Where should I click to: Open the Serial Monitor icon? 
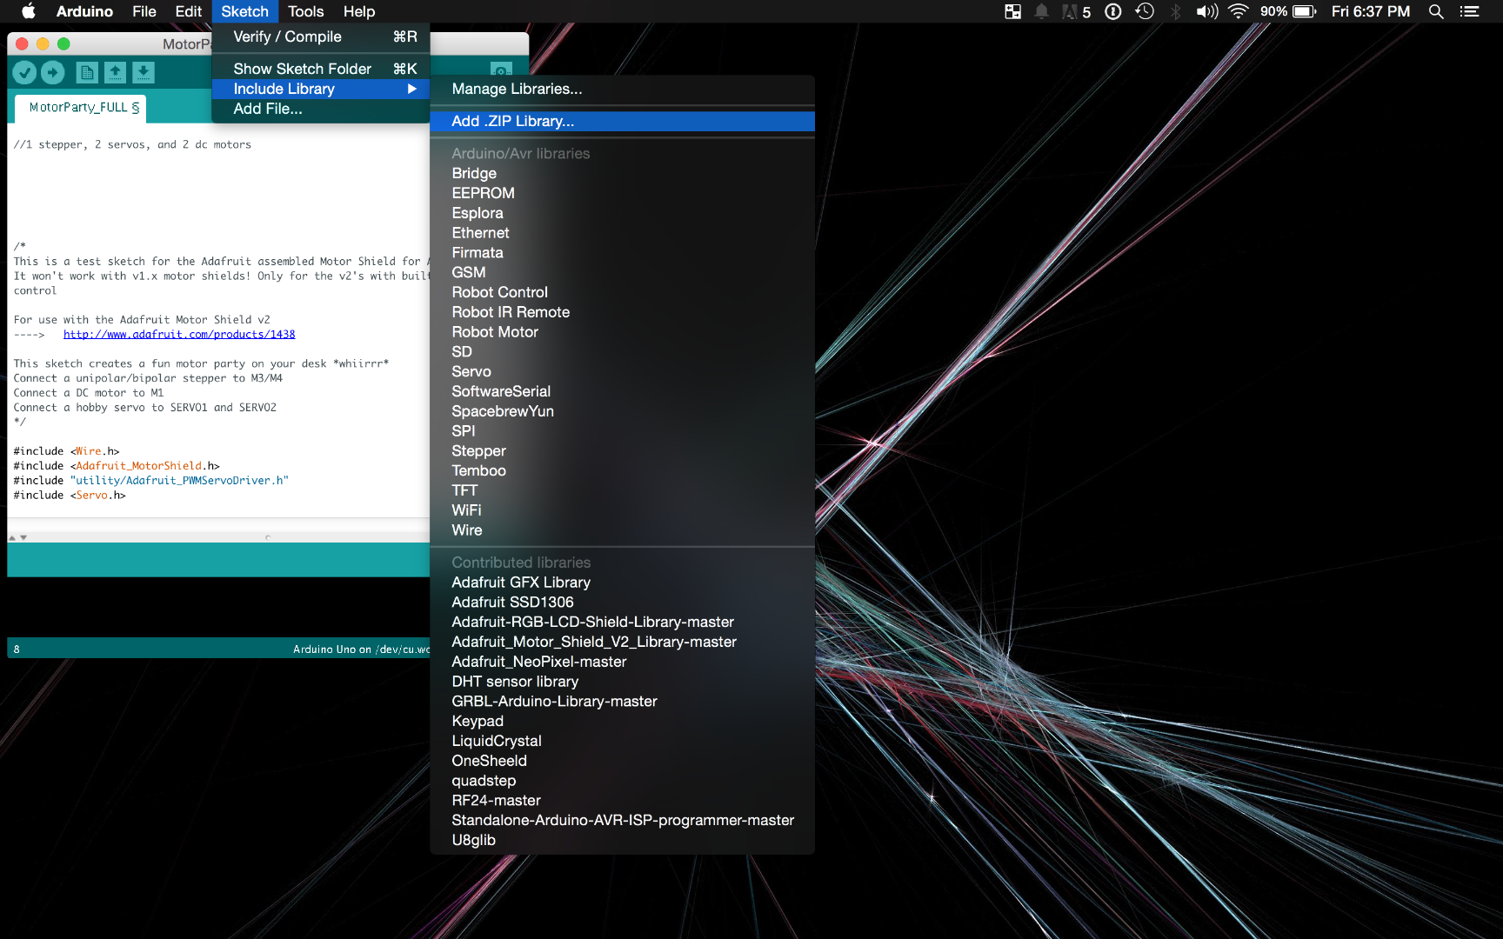point(501,70)
